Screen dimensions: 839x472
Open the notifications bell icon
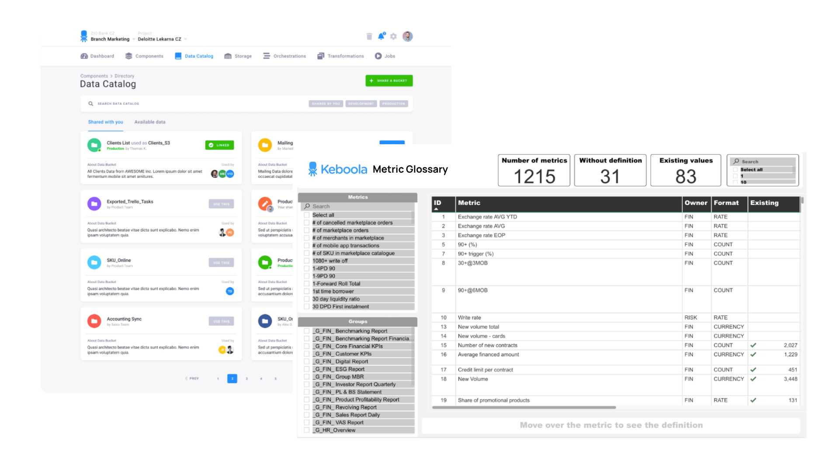pyautogui.click(x=381, y=36)
